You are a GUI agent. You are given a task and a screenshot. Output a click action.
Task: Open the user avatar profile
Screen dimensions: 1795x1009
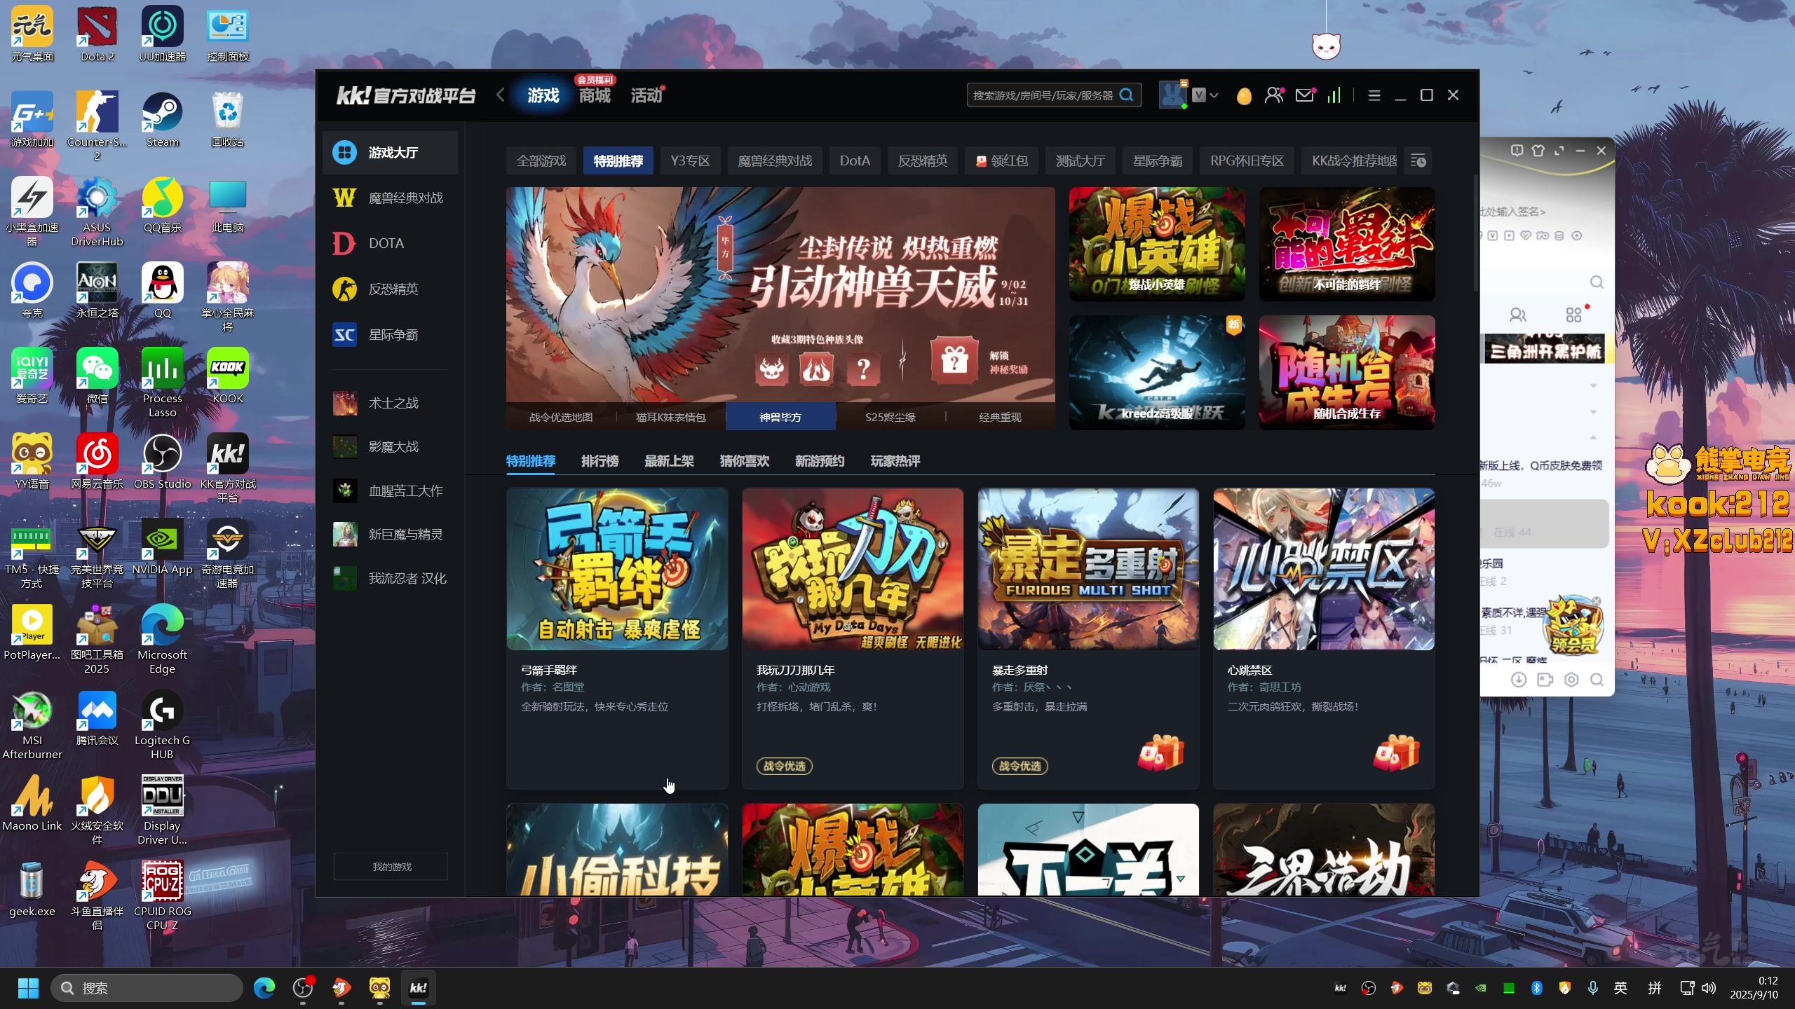(x=1172, y=95)
